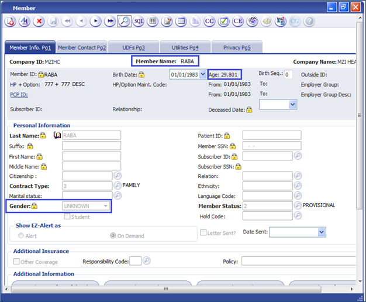Select the Alert radio button

(x=21, y=235)
